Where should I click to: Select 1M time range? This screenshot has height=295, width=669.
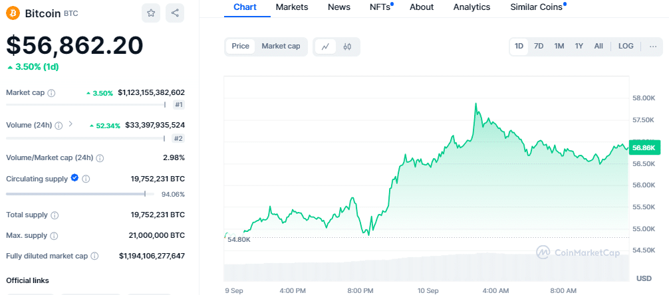(559, 47)
